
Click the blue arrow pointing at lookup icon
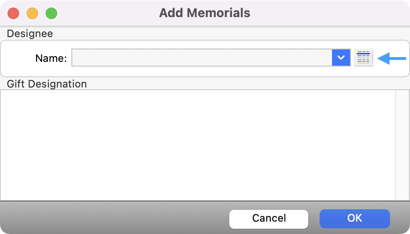coord(391,58)
